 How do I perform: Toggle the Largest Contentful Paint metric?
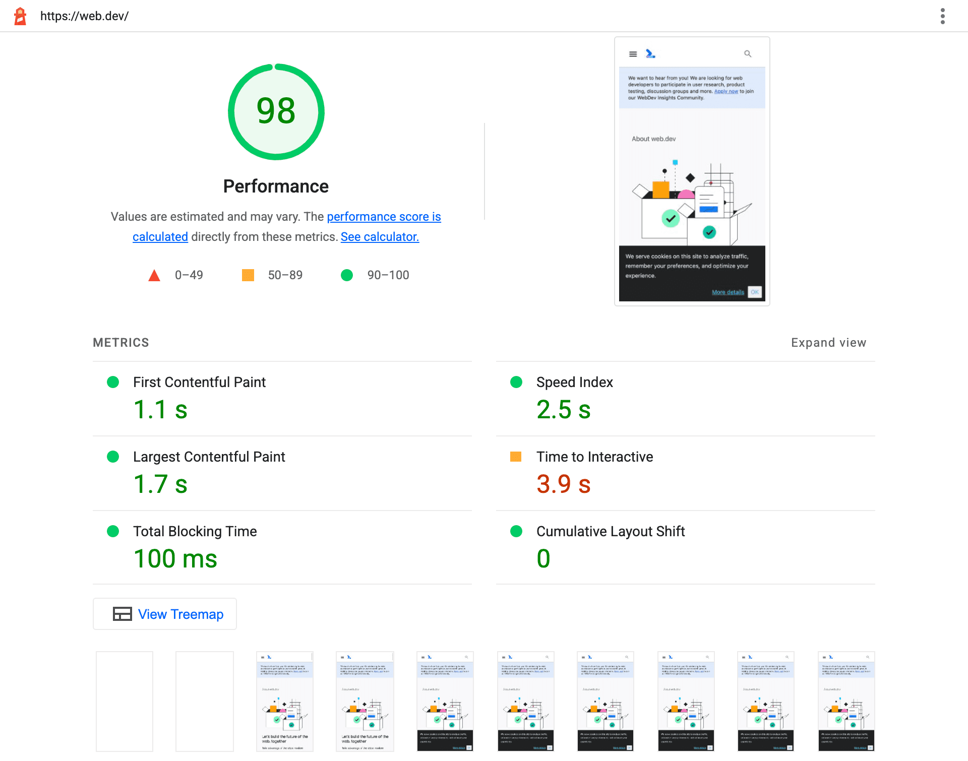209,457
